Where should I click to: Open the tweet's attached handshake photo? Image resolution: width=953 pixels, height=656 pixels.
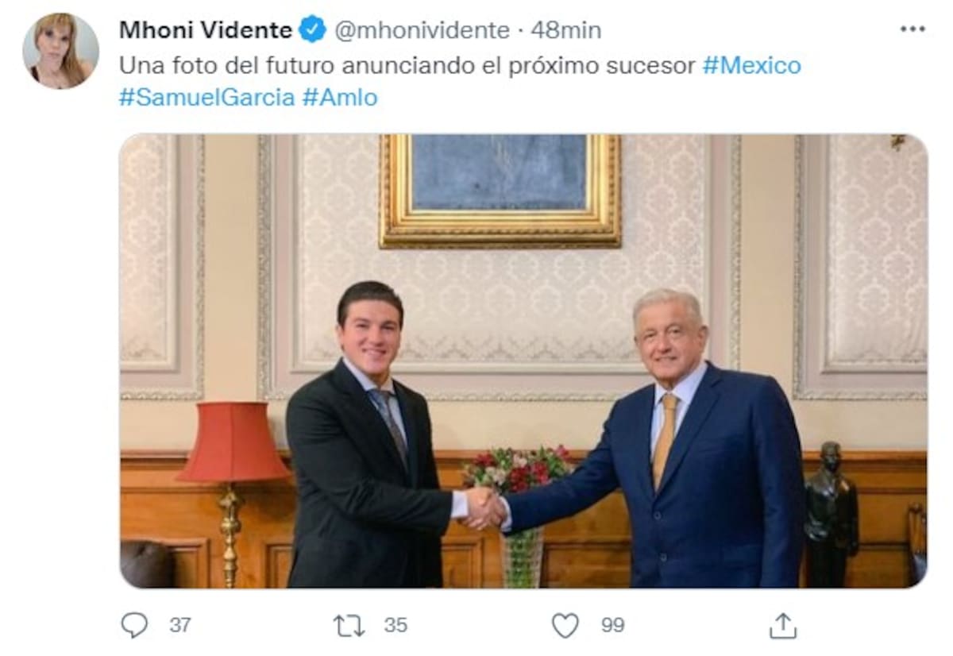tap(523, 361)
